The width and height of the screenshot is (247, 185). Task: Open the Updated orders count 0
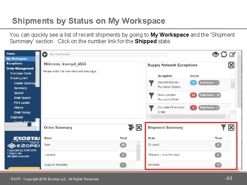coord(123,155)
